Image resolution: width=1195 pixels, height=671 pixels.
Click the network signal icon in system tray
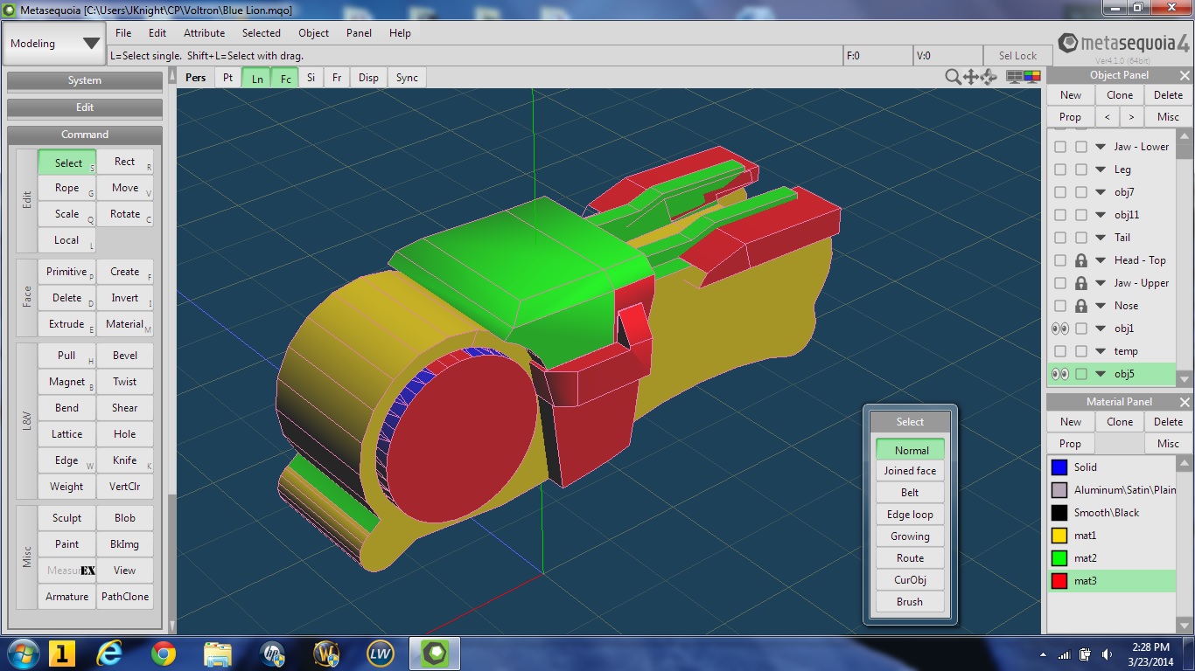coord(1065,654)
